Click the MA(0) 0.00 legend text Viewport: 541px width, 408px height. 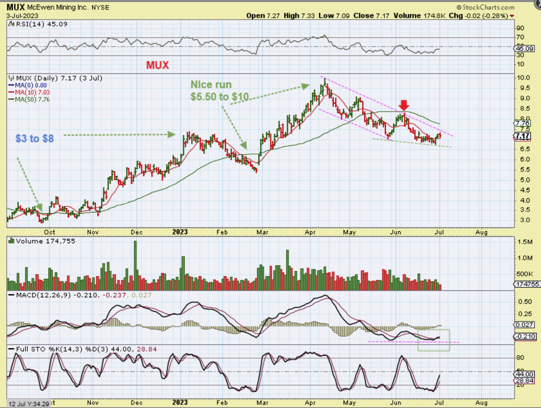(31, 85)
